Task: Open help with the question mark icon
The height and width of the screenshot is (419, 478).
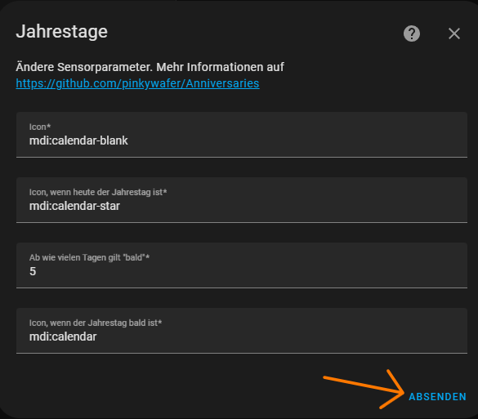Action: pyautogui.click(x=412, y=33)
